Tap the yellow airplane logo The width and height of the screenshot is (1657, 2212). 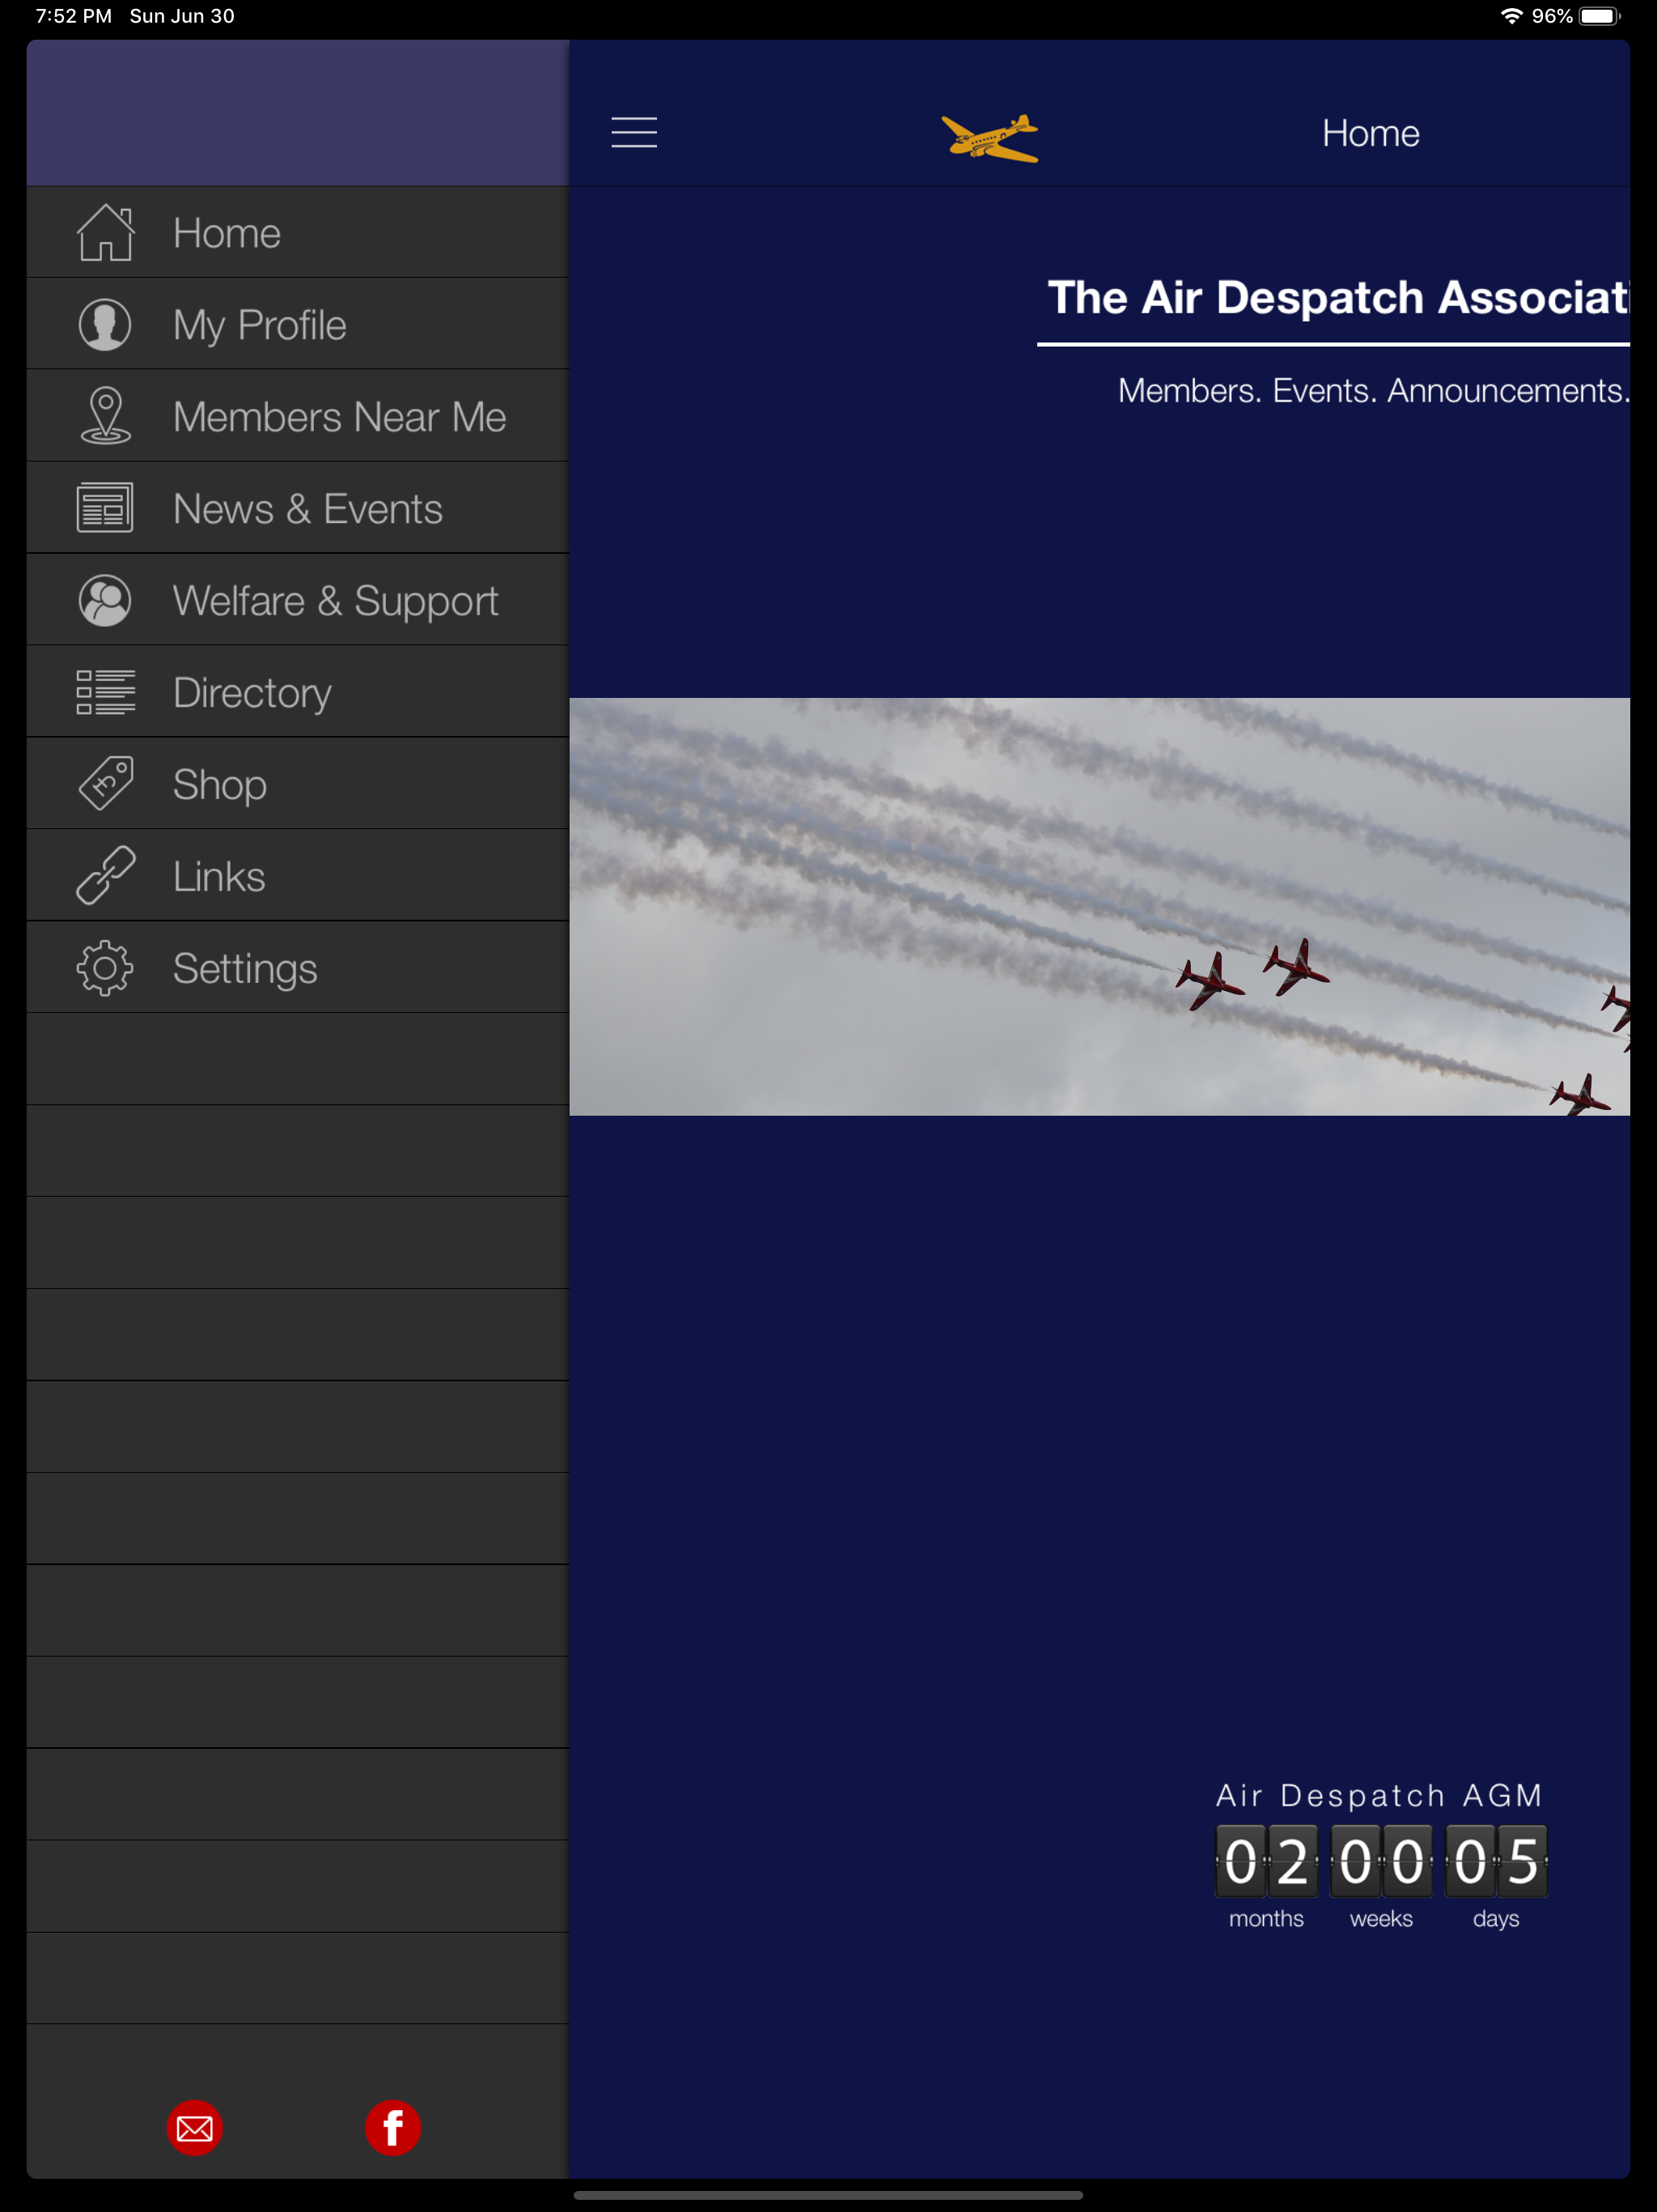click(990, 138)
